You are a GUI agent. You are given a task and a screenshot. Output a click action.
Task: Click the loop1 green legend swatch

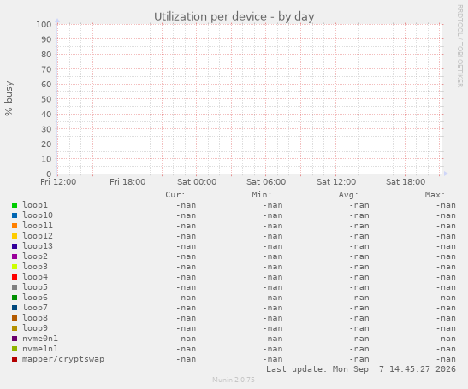(x=15, y=205)
